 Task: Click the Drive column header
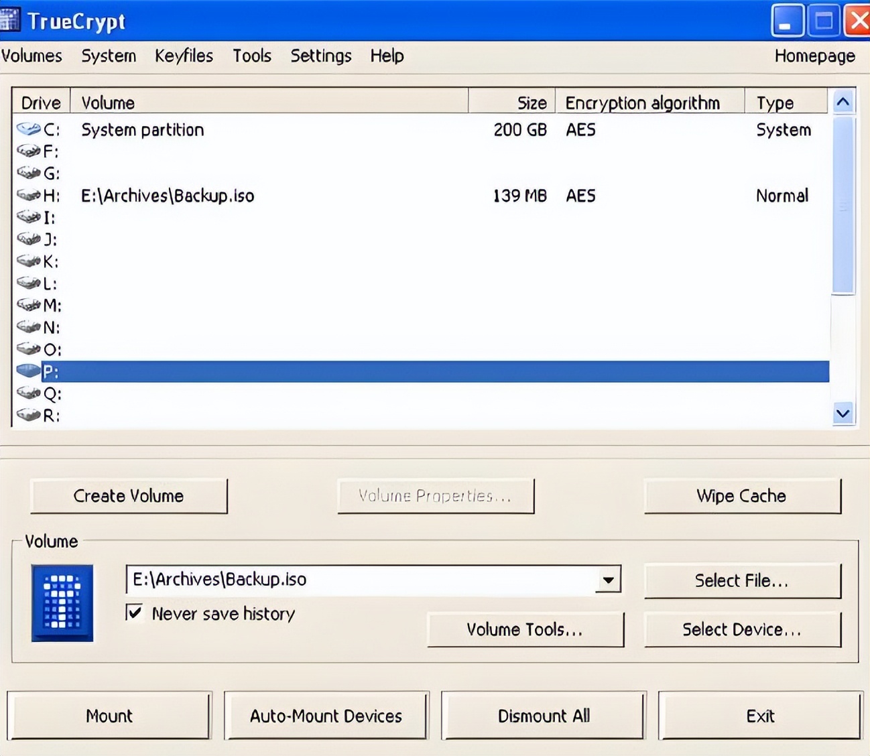(x=41, y=103)
